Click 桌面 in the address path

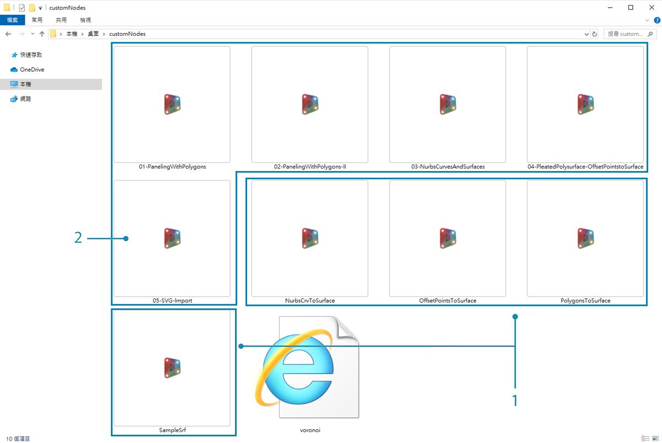coord(93,34)
